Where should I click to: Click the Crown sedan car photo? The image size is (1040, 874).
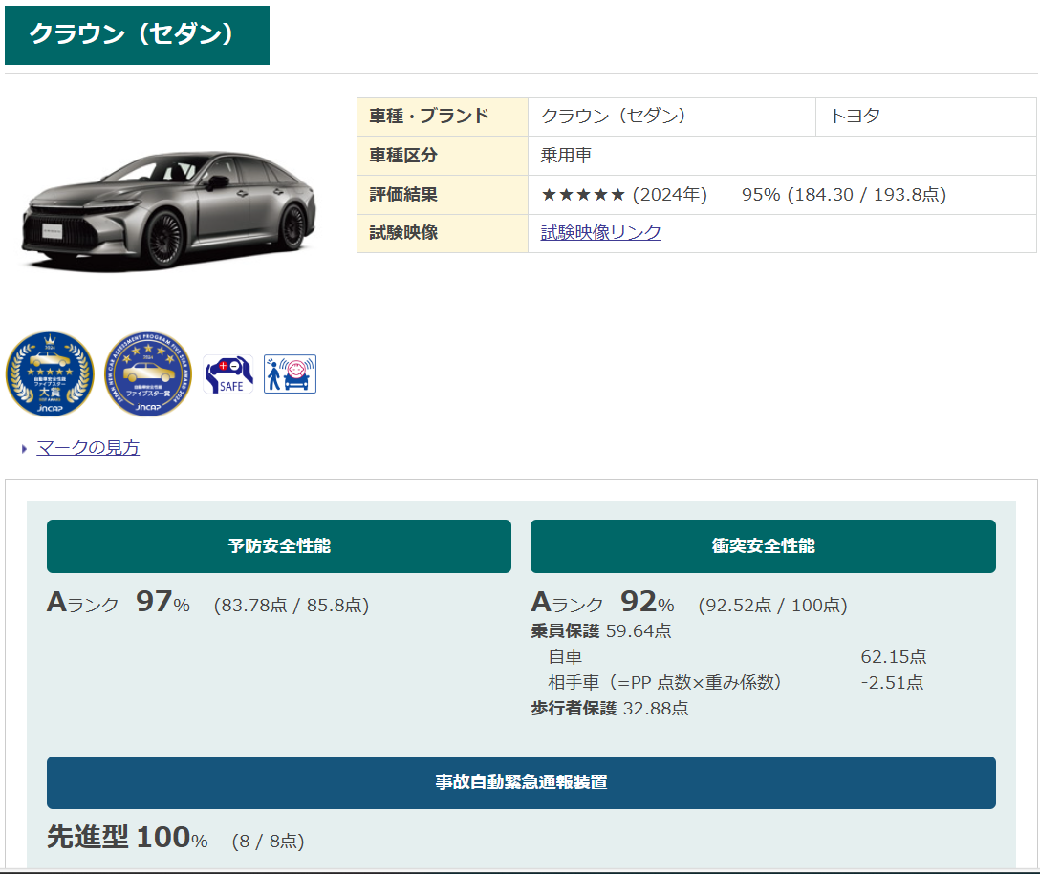coord(169,212)
